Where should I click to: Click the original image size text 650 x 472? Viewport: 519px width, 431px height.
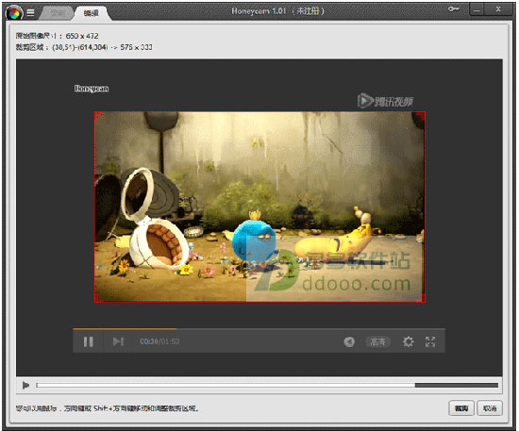82,36
